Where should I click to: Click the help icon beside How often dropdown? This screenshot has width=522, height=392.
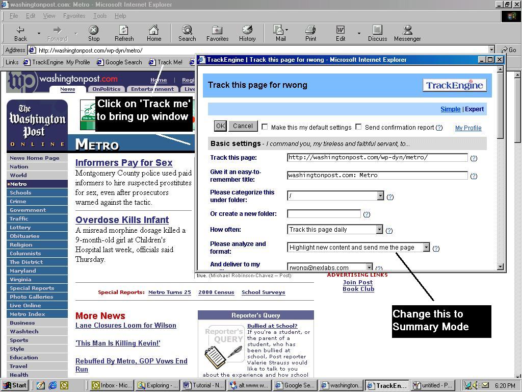(x=389, y=230)
